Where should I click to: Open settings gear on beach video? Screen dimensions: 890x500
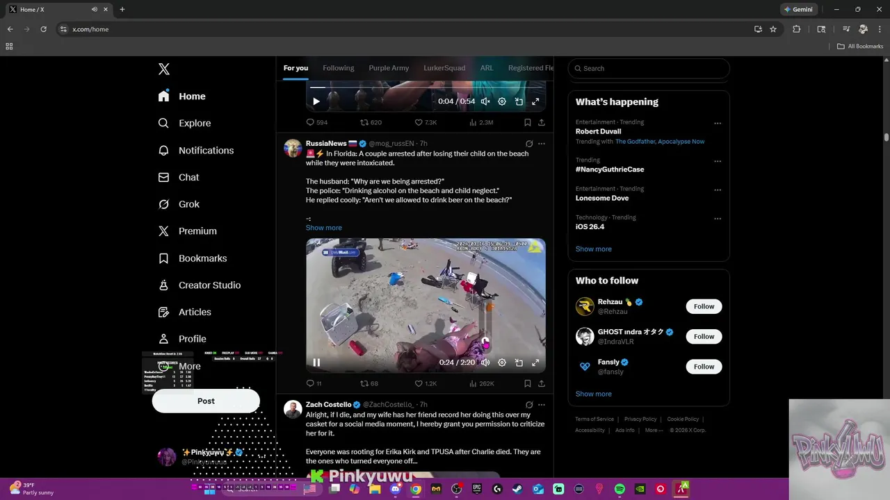click(x=502, y=362)
